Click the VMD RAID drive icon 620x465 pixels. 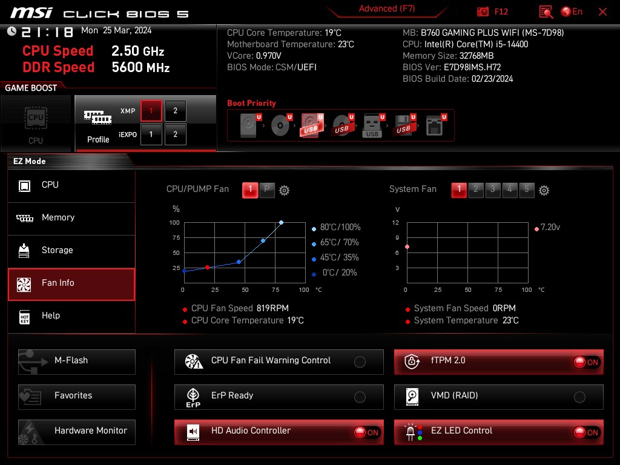(x=412, y=397)
